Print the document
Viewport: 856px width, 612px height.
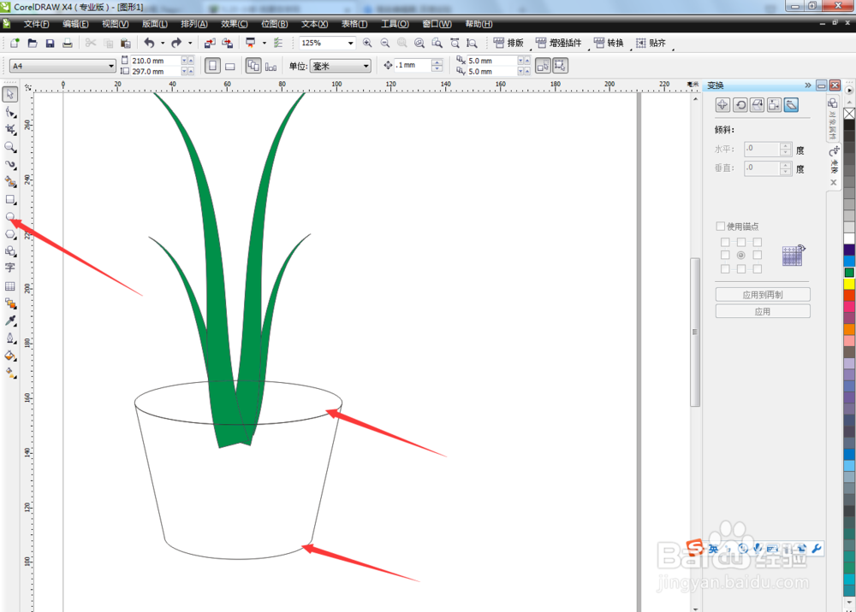67,43
